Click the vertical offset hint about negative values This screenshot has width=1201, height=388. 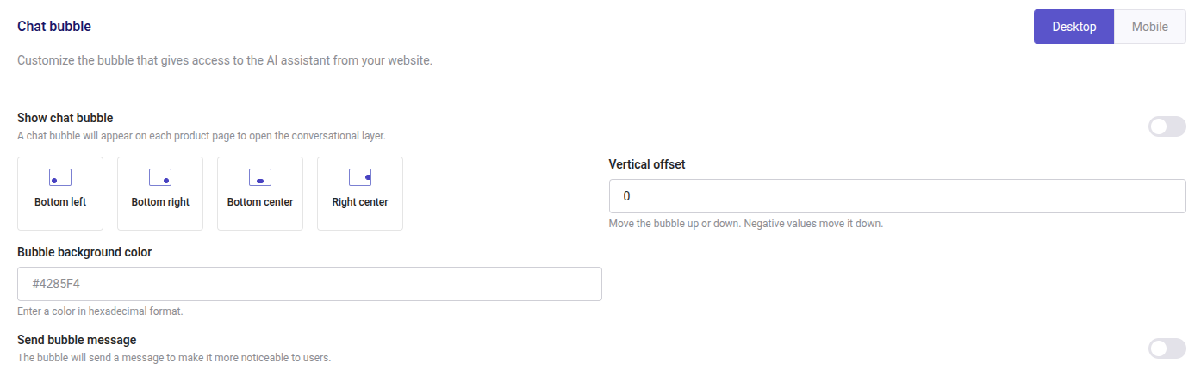(745, 224)
